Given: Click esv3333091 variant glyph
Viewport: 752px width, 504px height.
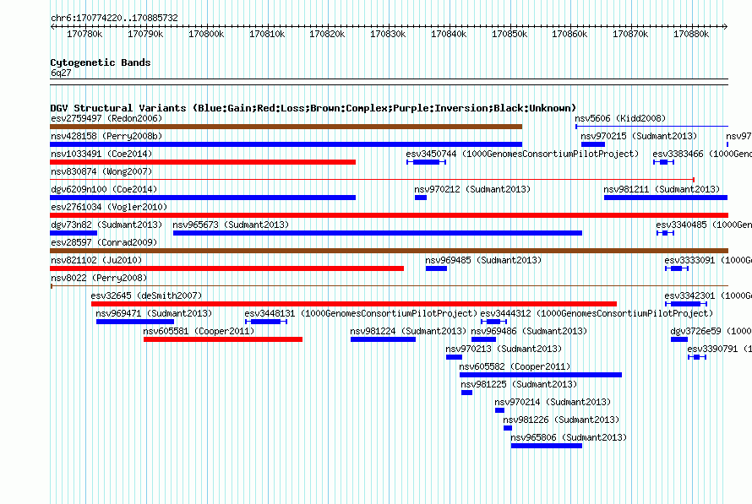Looking at the screenshot, I should (x=677, y=268).
